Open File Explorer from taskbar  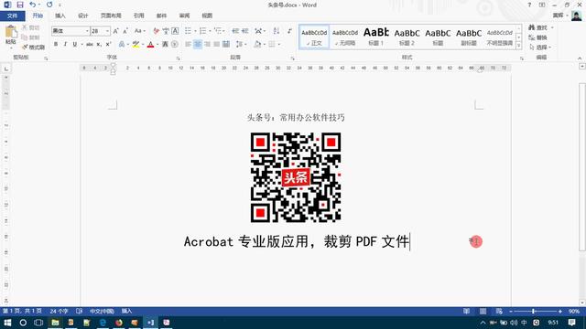(55, 323)
